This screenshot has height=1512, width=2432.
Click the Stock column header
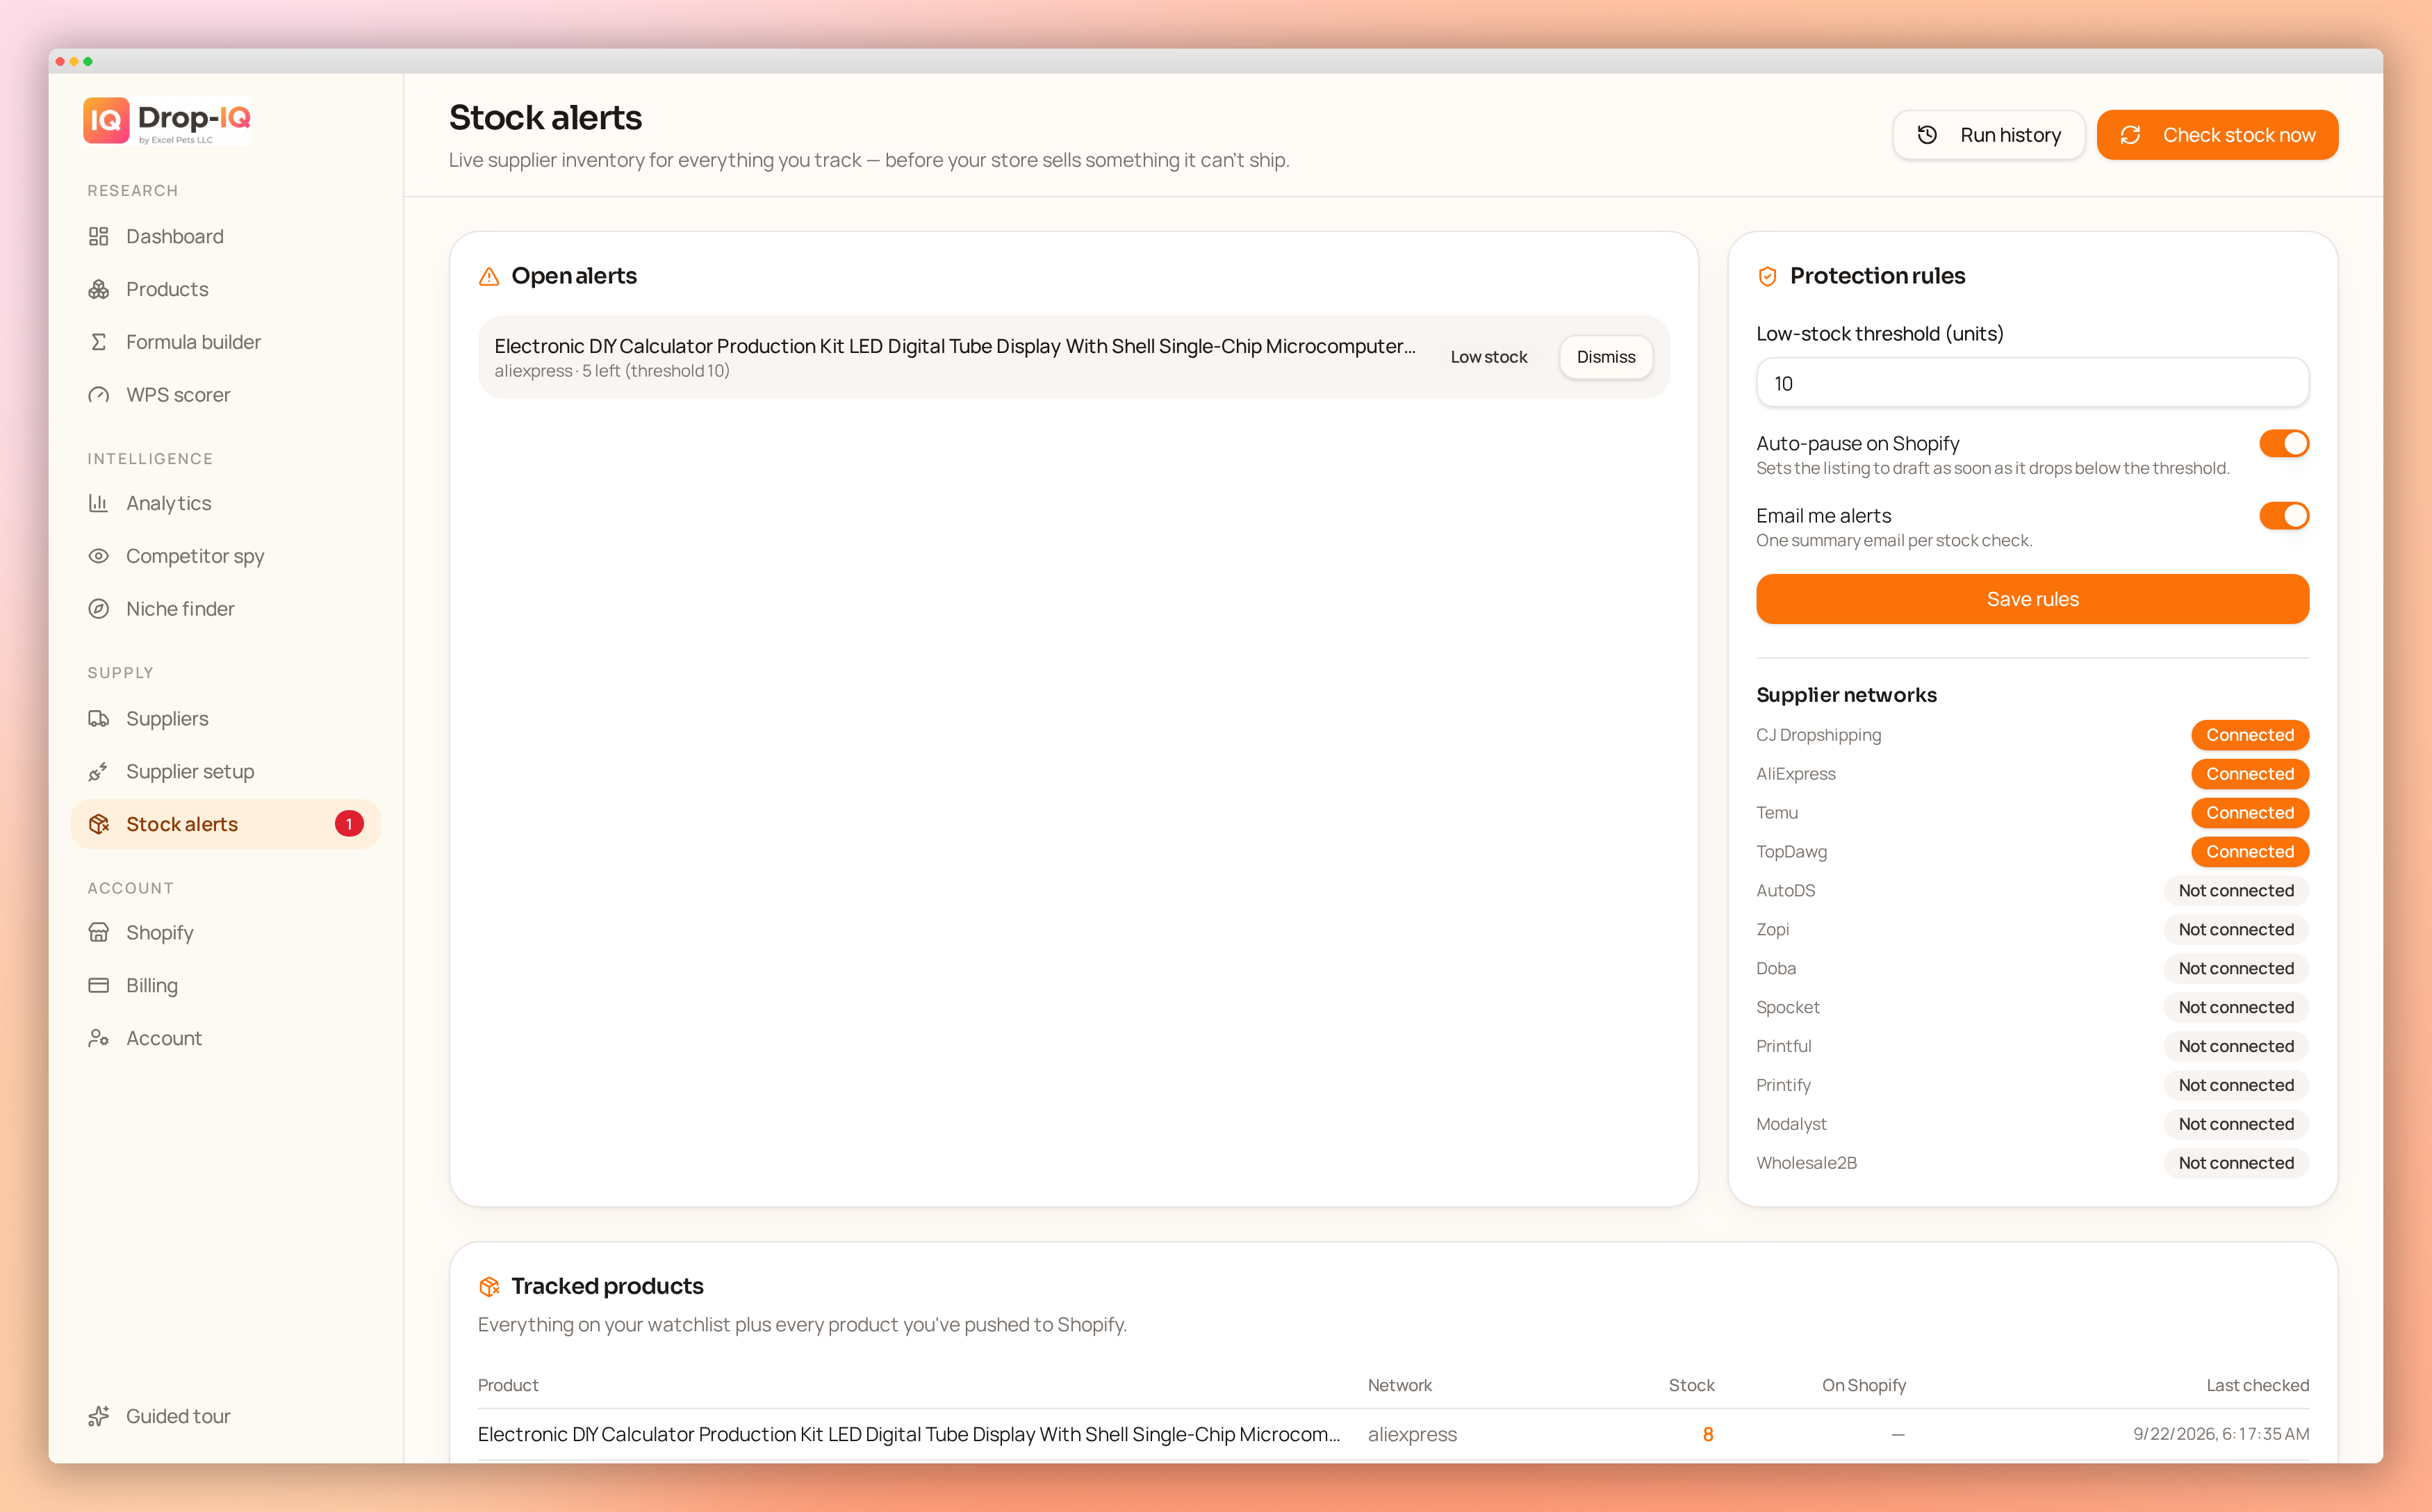coord(1691,1385)
